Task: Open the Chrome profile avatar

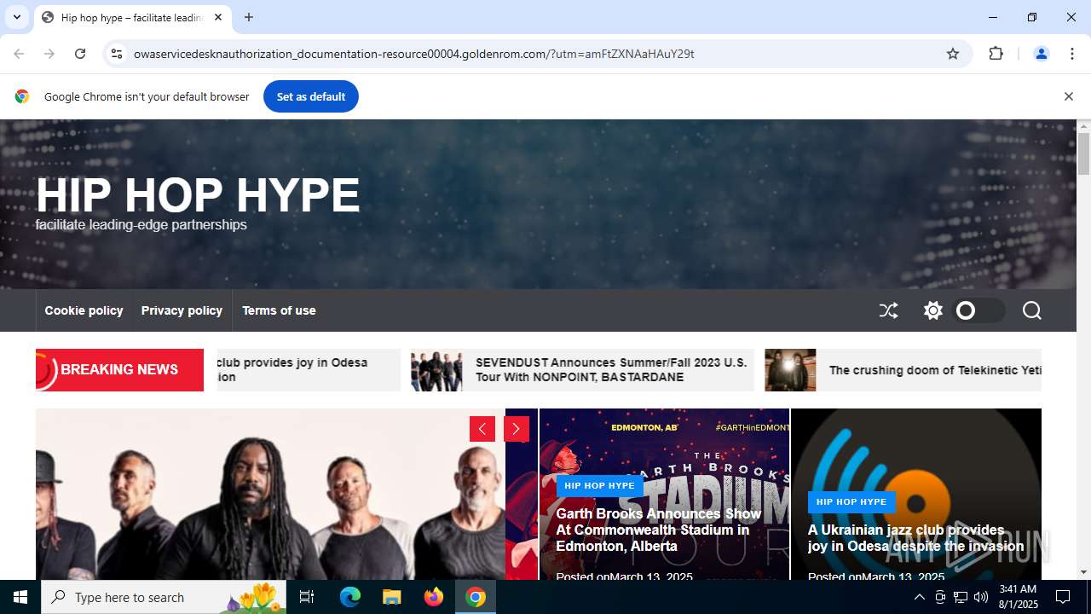Action: (x=1041, y=54)
